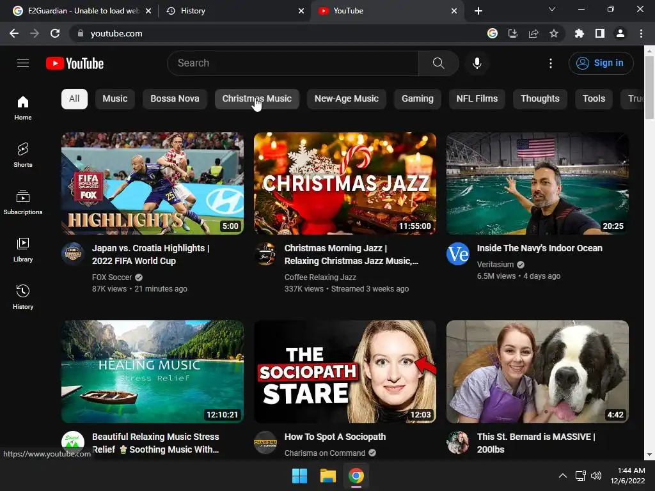Select the All filter chip
Image resolution: width=655 pixels, height=491 pixels.
74,99
